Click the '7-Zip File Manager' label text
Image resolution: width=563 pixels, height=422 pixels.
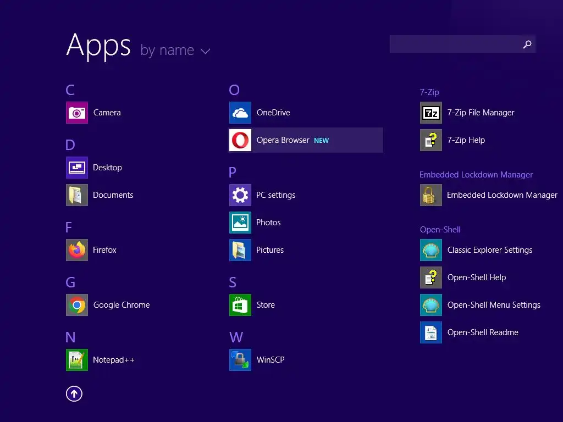click(x=481, y=113)
